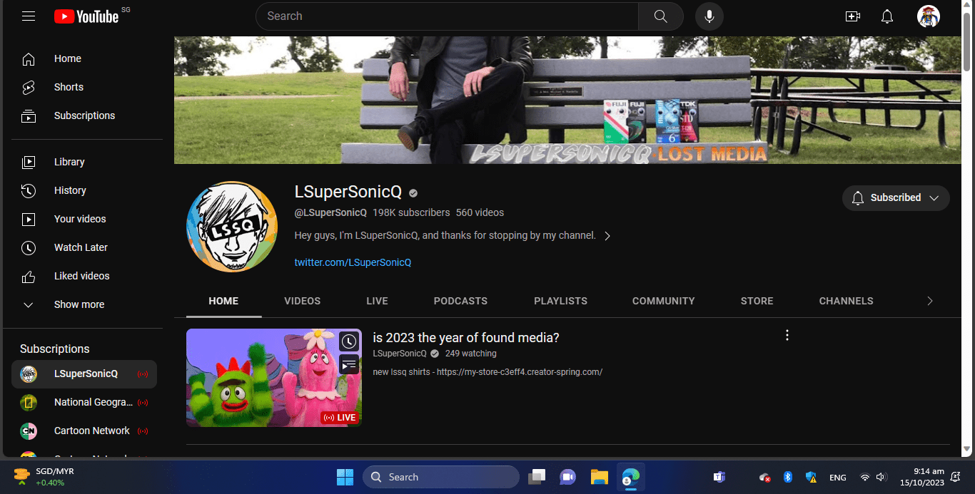Switch to the COMMUNITY tab
This screenshot has height=494, width=975.
point(663,301)
